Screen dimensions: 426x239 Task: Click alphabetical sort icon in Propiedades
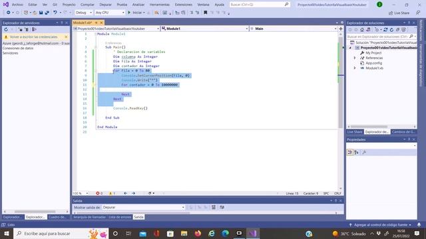(357, 152)
